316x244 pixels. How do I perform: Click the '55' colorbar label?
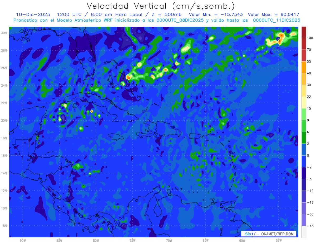(309, 61)
